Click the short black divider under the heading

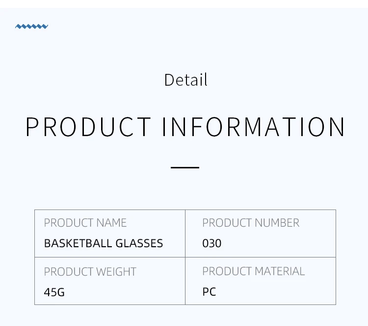pos(185,167)
